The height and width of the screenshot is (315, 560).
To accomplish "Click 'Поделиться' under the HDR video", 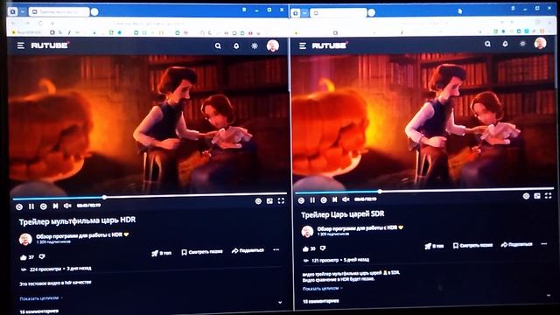I will (248, 250).
